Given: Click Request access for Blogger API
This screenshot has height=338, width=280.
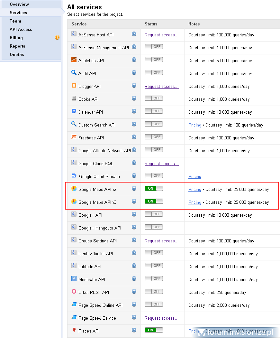Looking at the screenshot, I should click(x=161, y=86).
